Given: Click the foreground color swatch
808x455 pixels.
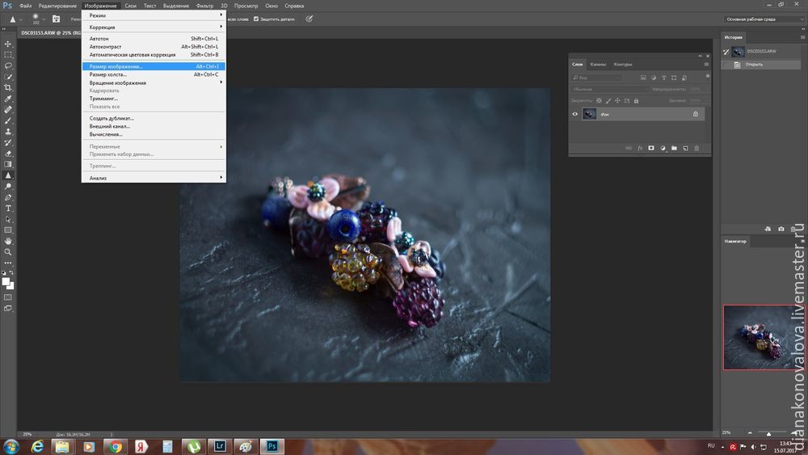Looking at the screenshot, I should 6,281.
